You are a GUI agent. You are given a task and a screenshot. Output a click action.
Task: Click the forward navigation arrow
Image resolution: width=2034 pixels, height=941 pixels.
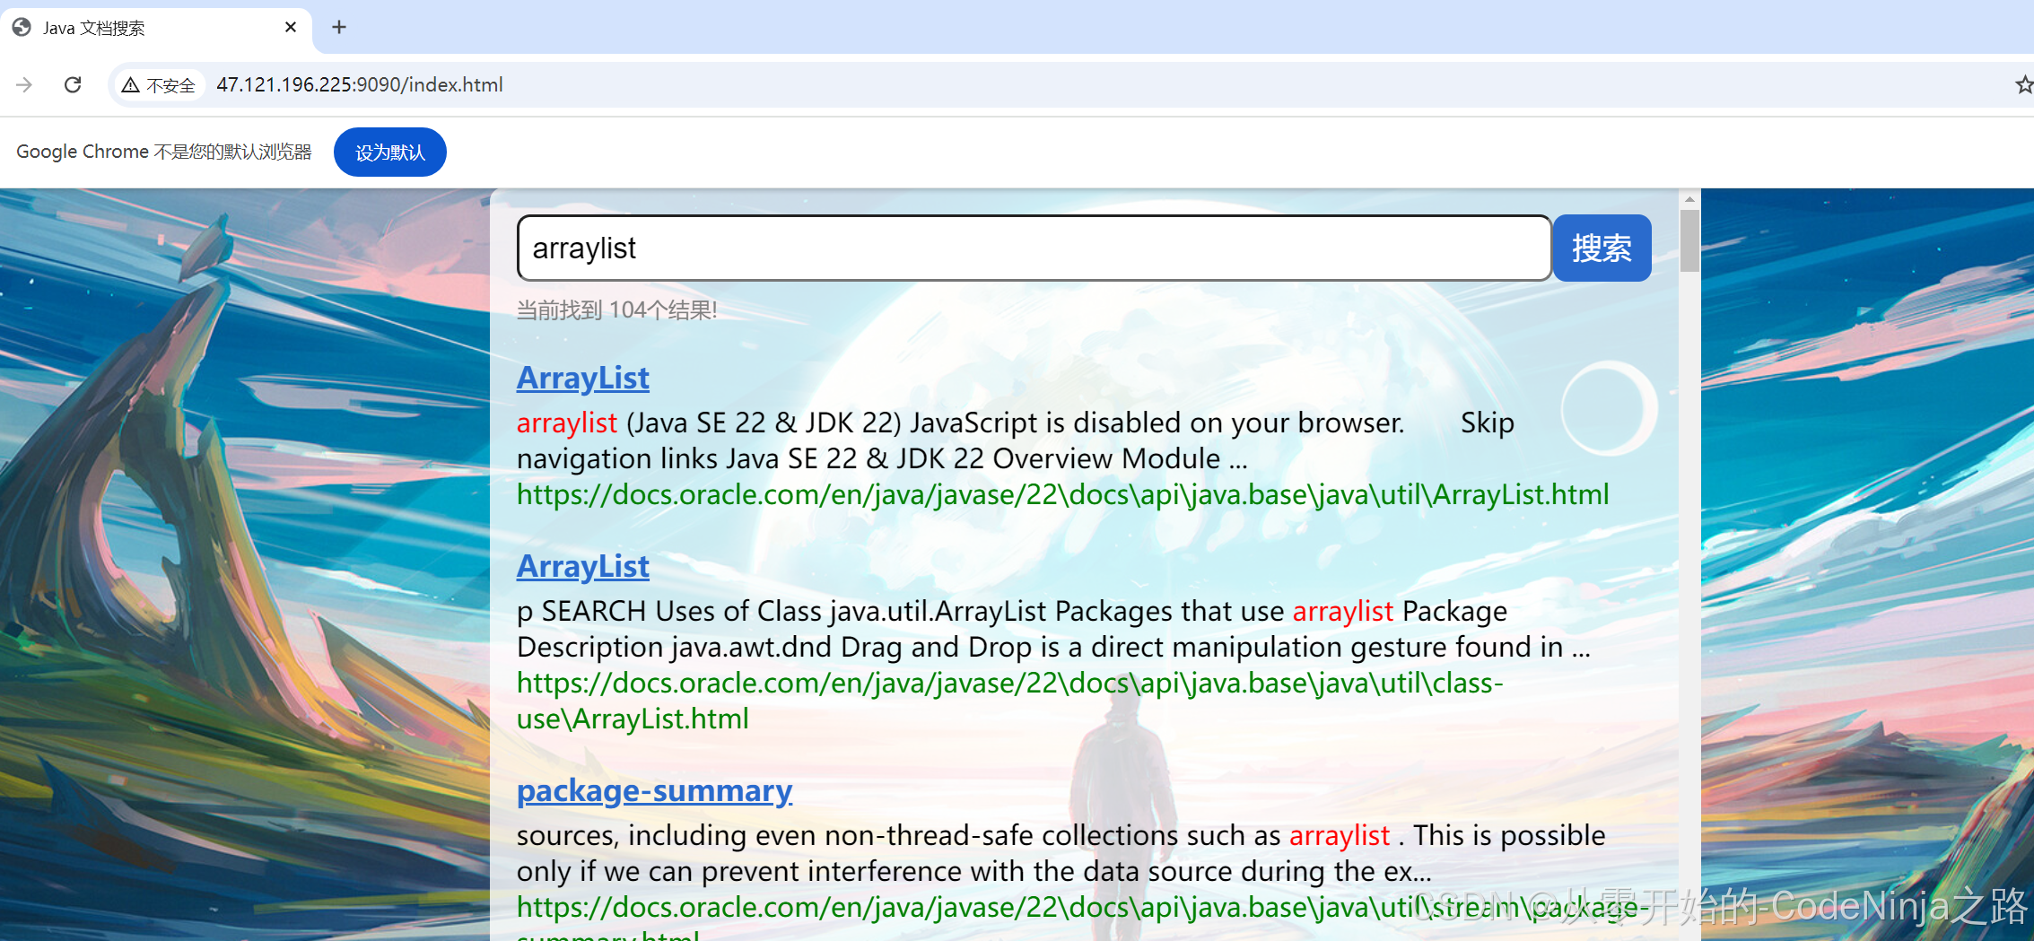(24, 84)
